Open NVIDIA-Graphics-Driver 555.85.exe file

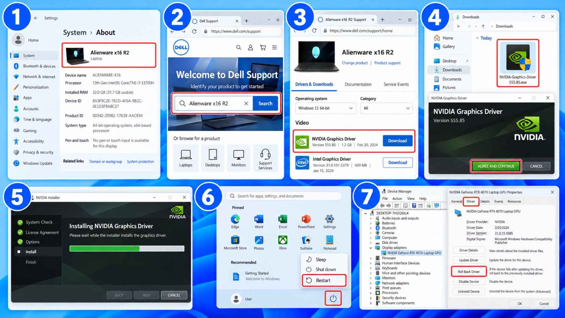tap(518, 64)
